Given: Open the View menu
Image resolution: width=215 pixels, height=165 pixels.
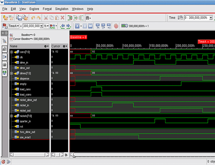Looking at the screenshot, I should [x=23, y=9].
